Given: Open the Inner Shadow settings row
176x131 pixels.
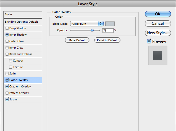Looking at the screenshot, I should 23,35.
